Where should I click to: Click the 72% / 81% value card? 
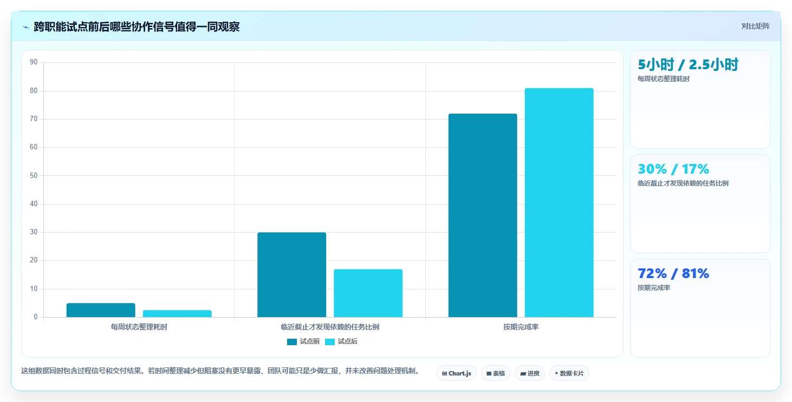700,308
